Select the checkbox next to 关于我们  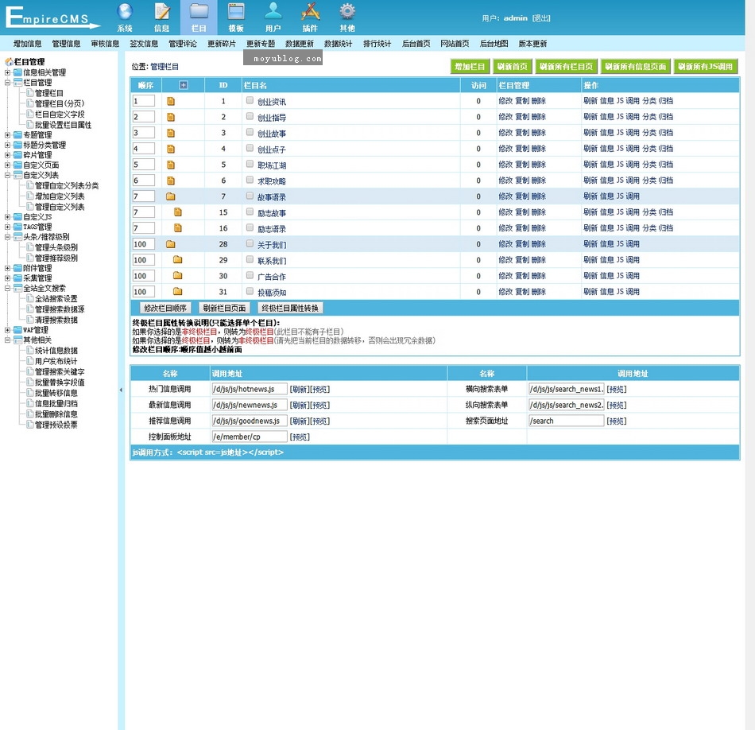coord(250,244)
